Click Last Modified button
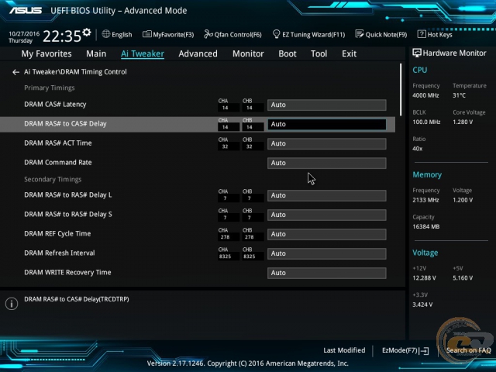This screenshot has height=372, width=496. point(344,350)
